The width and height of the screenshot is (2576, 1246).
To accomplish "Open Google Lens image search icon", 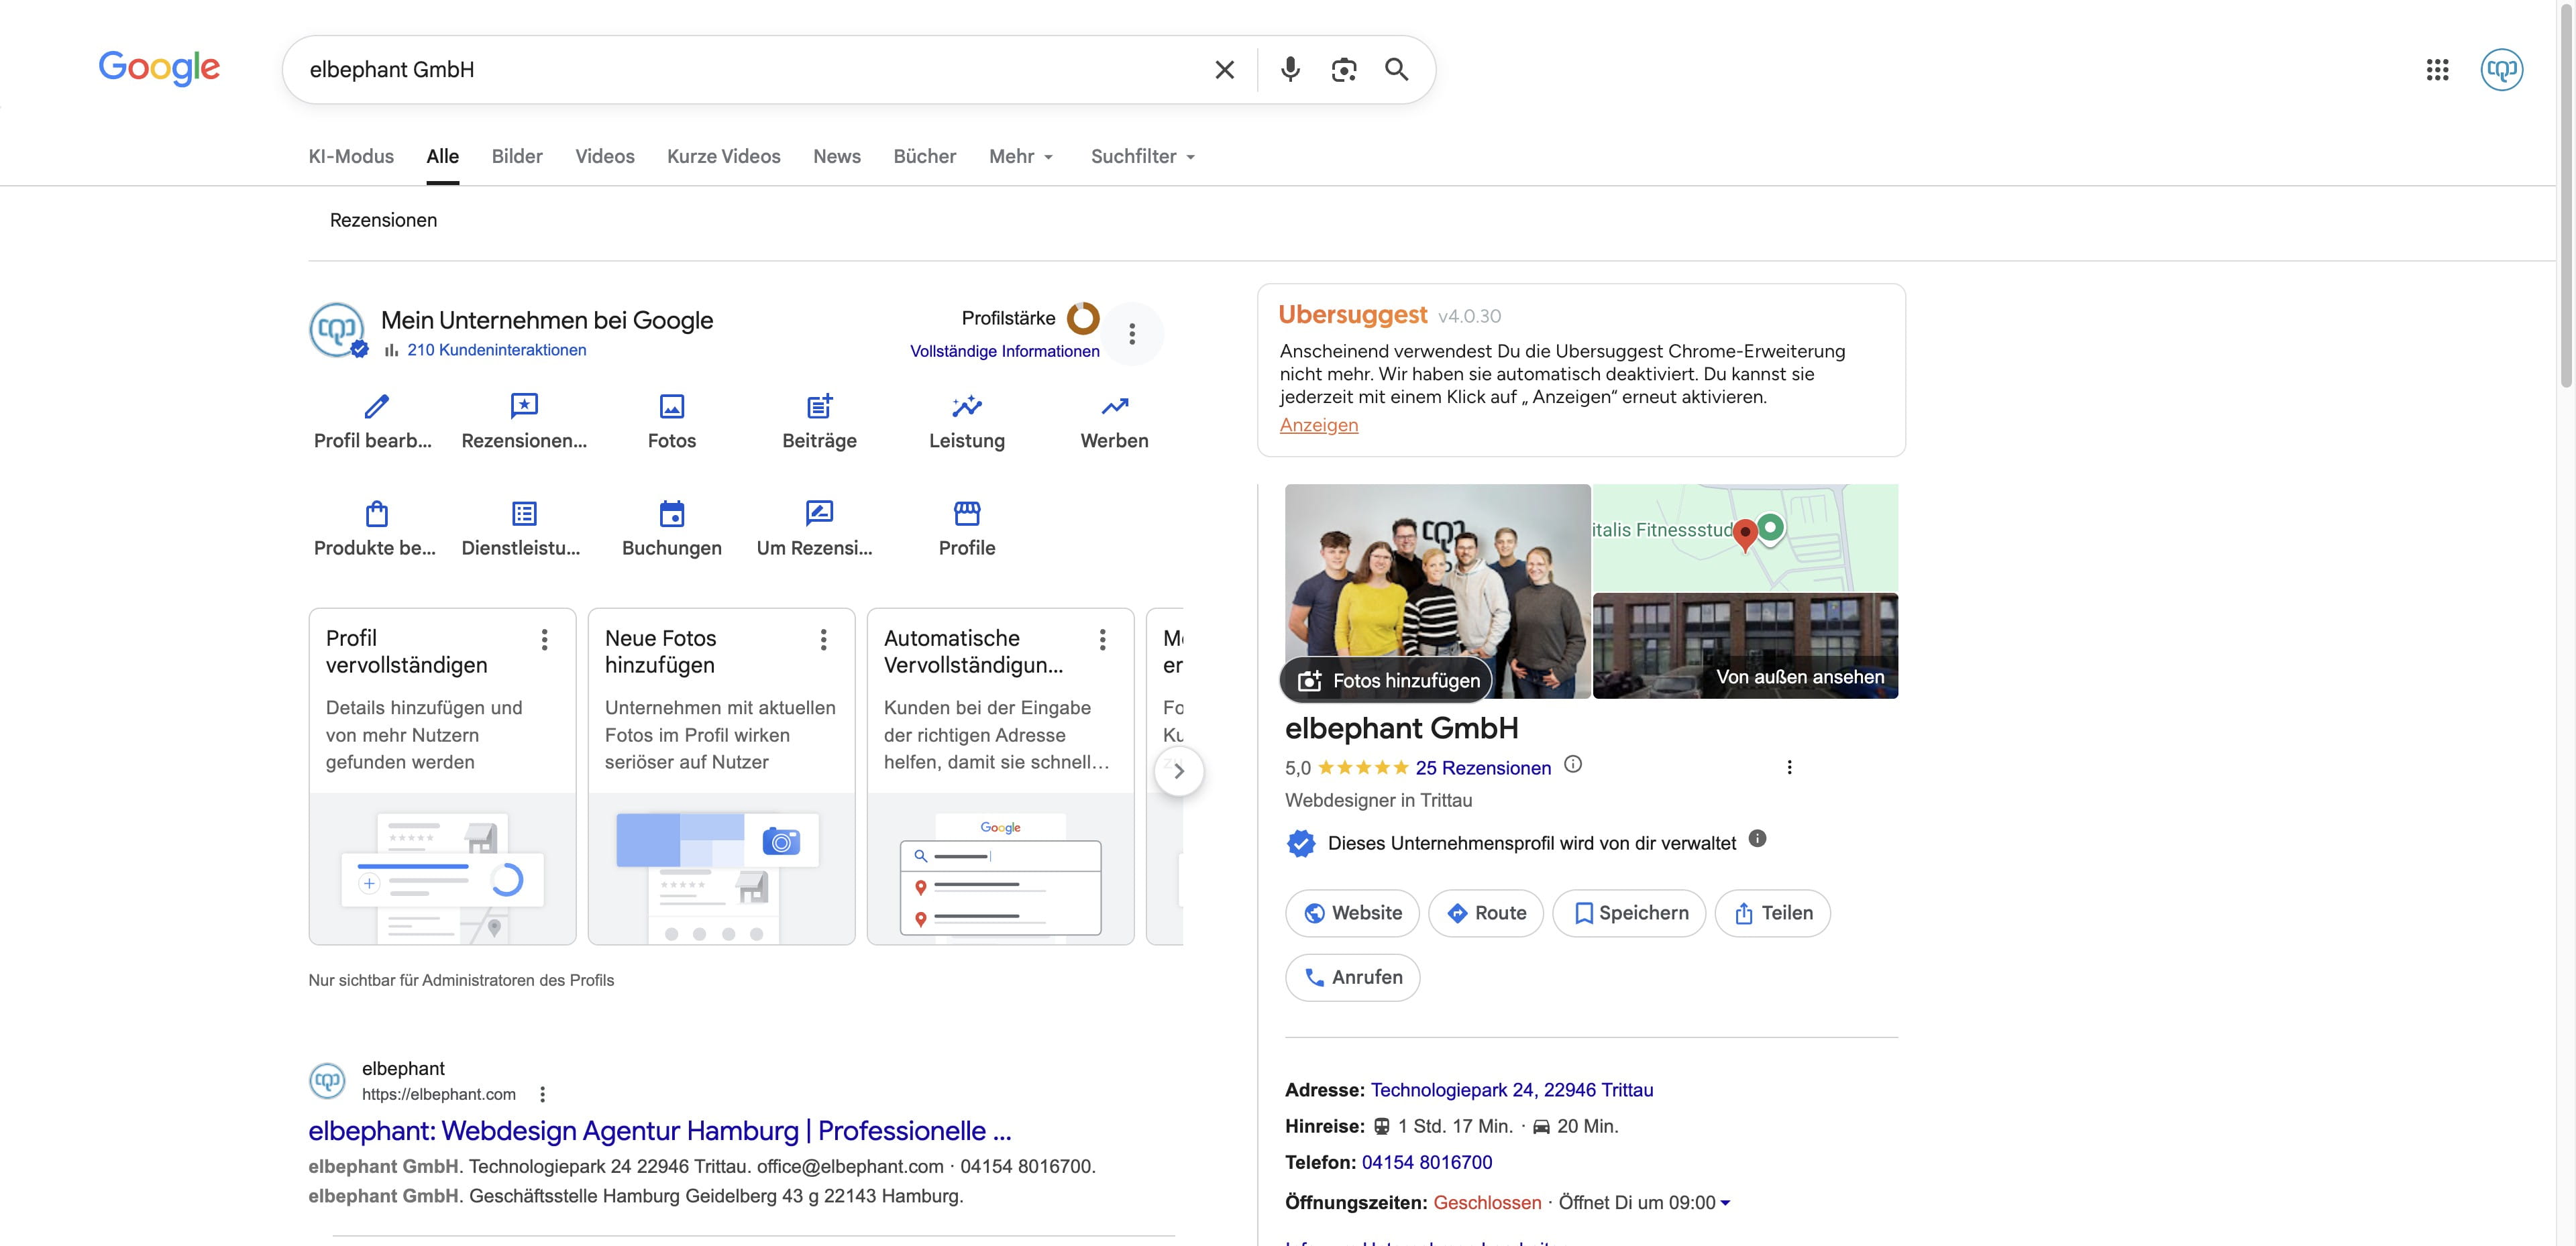I will 1344,70.
